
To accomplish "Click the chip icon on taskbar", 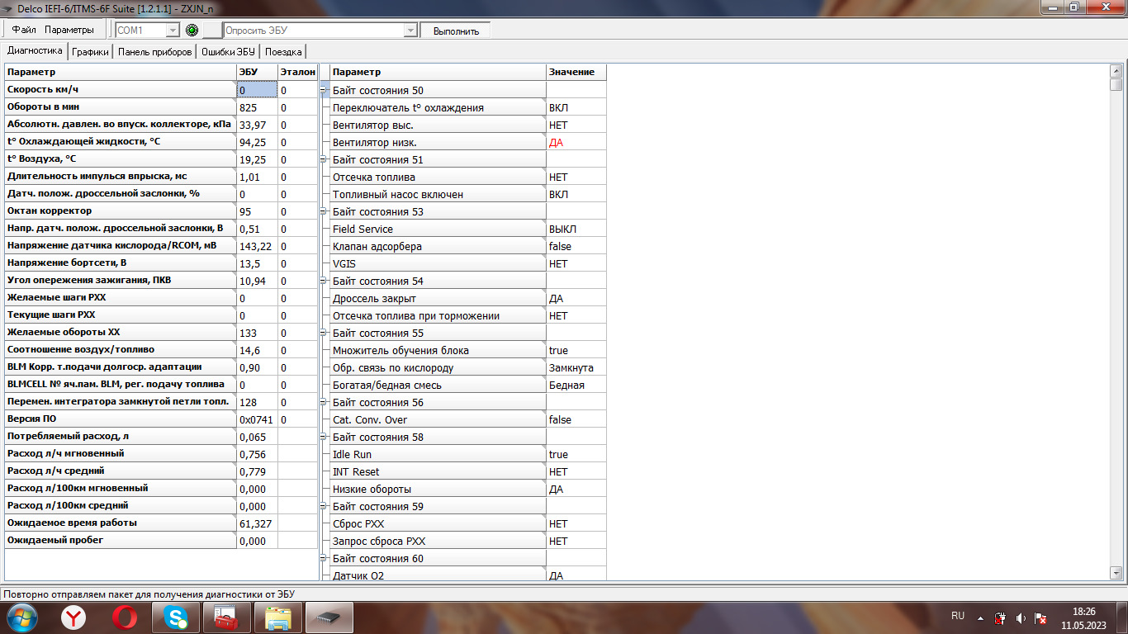I will pyautogui.click(x=329, y=617).
